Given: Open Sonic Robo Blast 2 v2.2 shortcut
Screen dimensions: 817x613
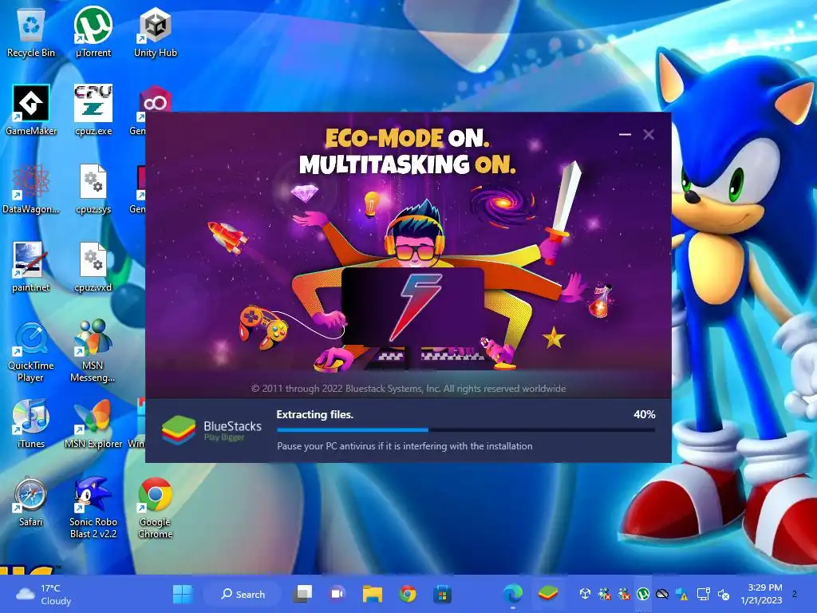Looking at the screenshot, I should click(93, 508).
